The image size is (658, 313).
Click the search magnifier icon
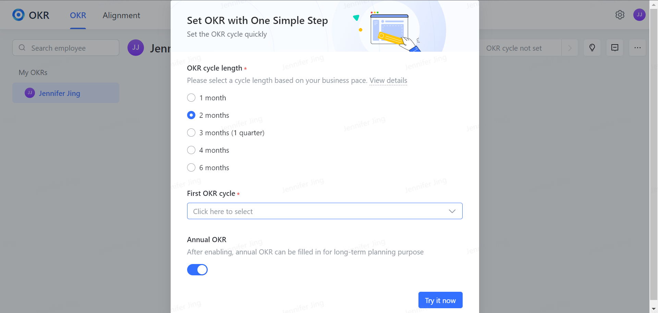22,48
